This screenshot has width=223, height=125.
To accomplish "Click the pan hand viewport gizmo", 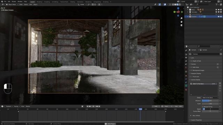I will (182, 22).
